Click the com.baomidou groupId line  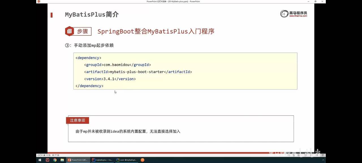click(117, 65)
